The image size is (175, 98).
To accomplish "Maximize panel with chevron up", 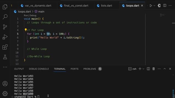I will pos(165,69).
